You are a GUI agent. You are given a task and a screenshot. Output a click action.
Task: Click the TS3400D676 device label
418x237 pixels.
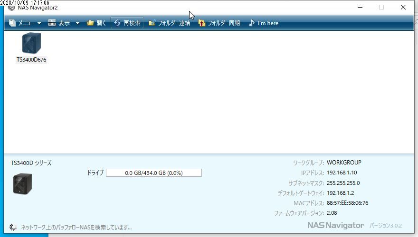pos(31,60)
